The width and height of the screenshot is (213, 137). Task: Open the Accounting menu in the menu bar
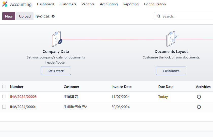point(109,4)
